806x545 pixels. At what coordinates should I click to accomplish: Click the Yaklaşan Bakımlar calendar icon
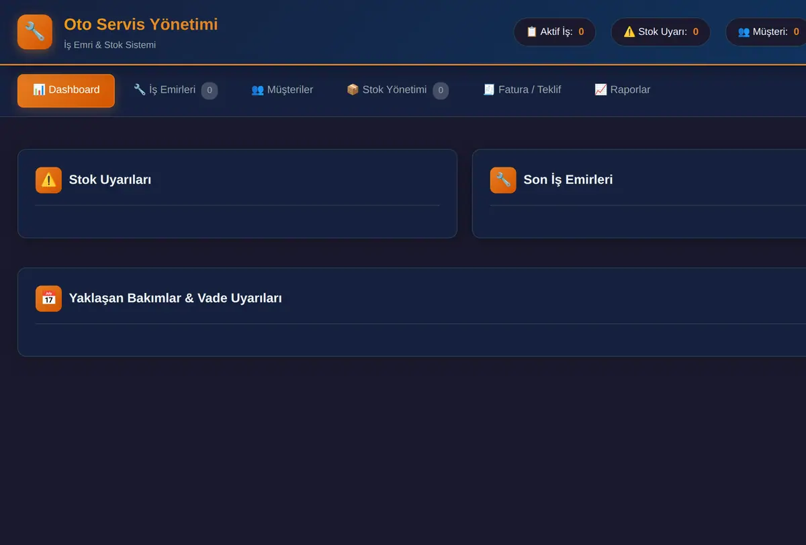pos(48,298)
